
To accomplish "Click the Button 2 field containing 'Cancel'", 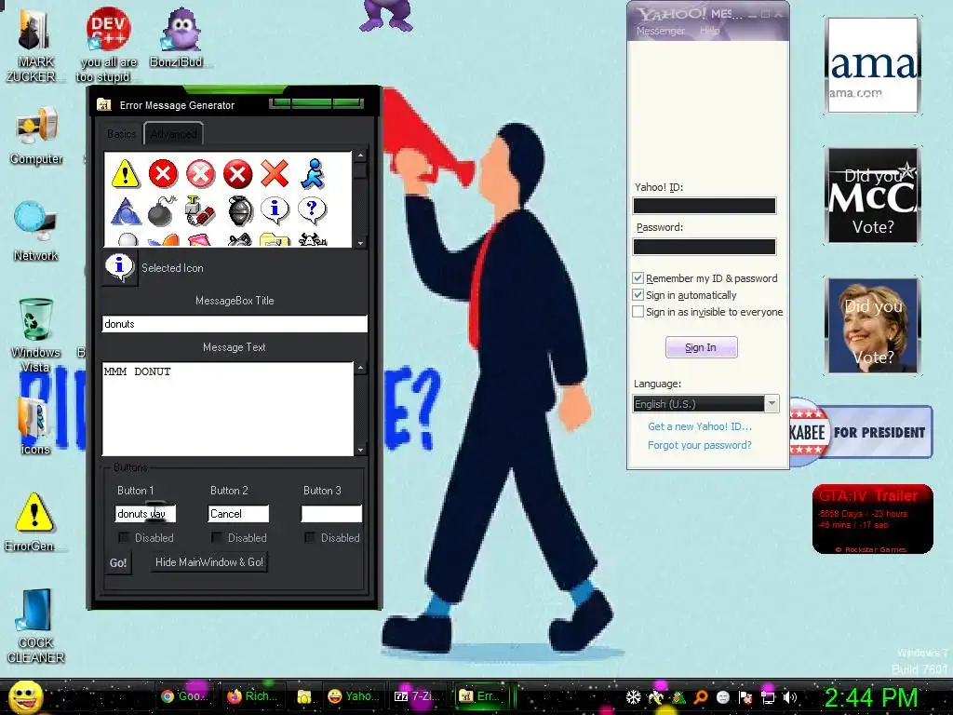I will (238, 514).
